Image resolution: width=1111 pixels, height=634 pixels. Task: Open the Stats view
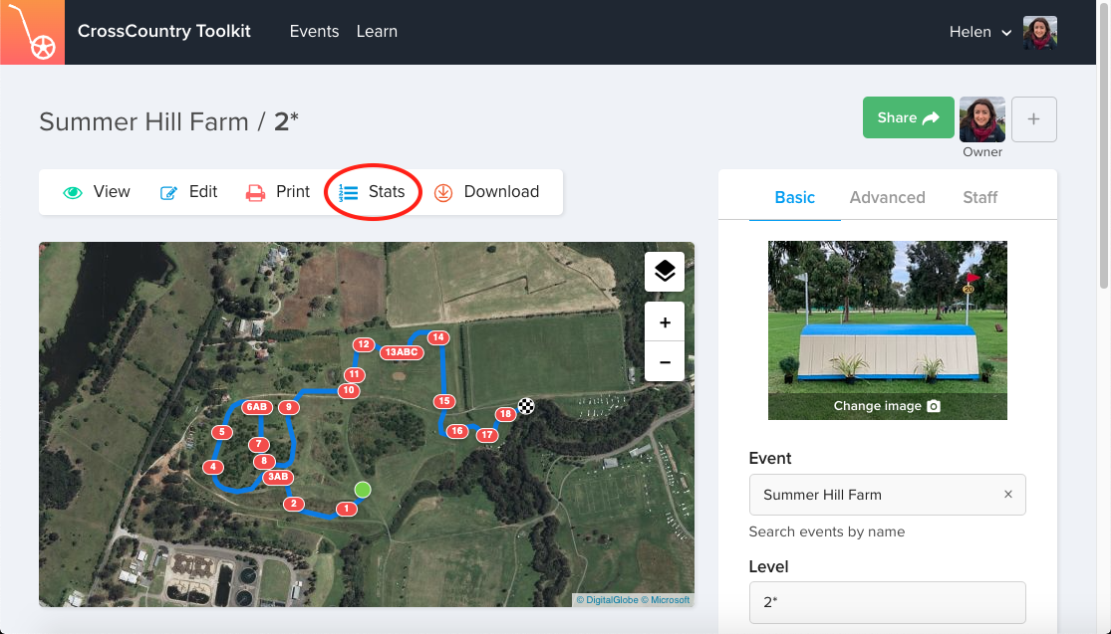point(374,192)
